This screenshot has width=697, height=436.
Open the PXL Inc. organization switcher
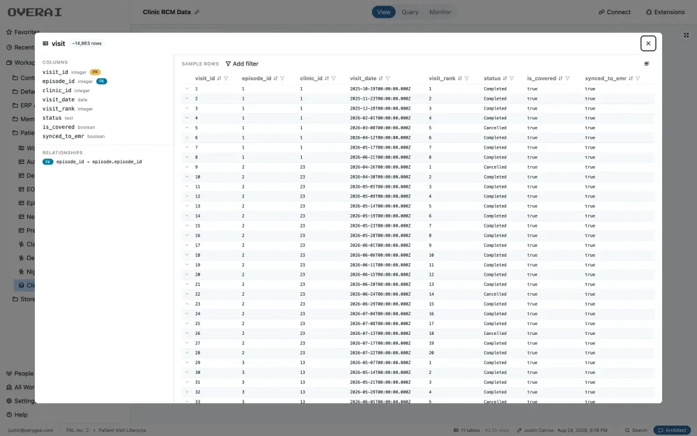tap(78, 430)
